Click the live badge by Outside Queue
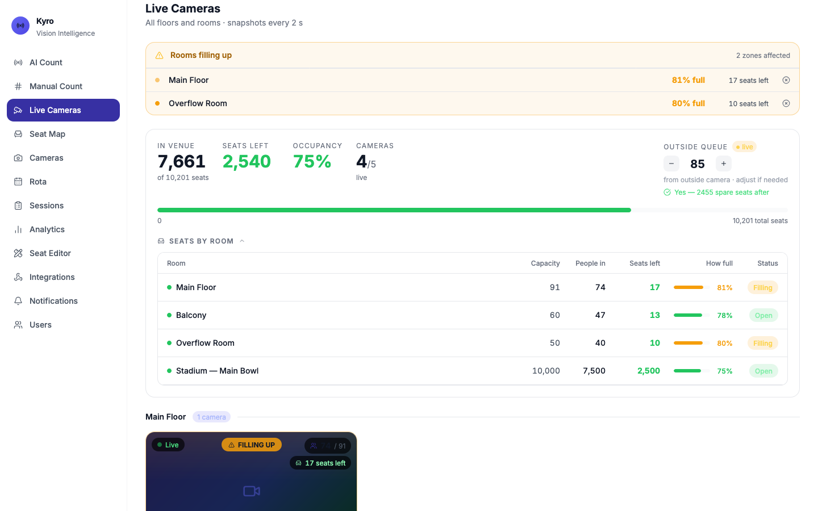Screen dimensions: 818x511 (x=745, y=147)
